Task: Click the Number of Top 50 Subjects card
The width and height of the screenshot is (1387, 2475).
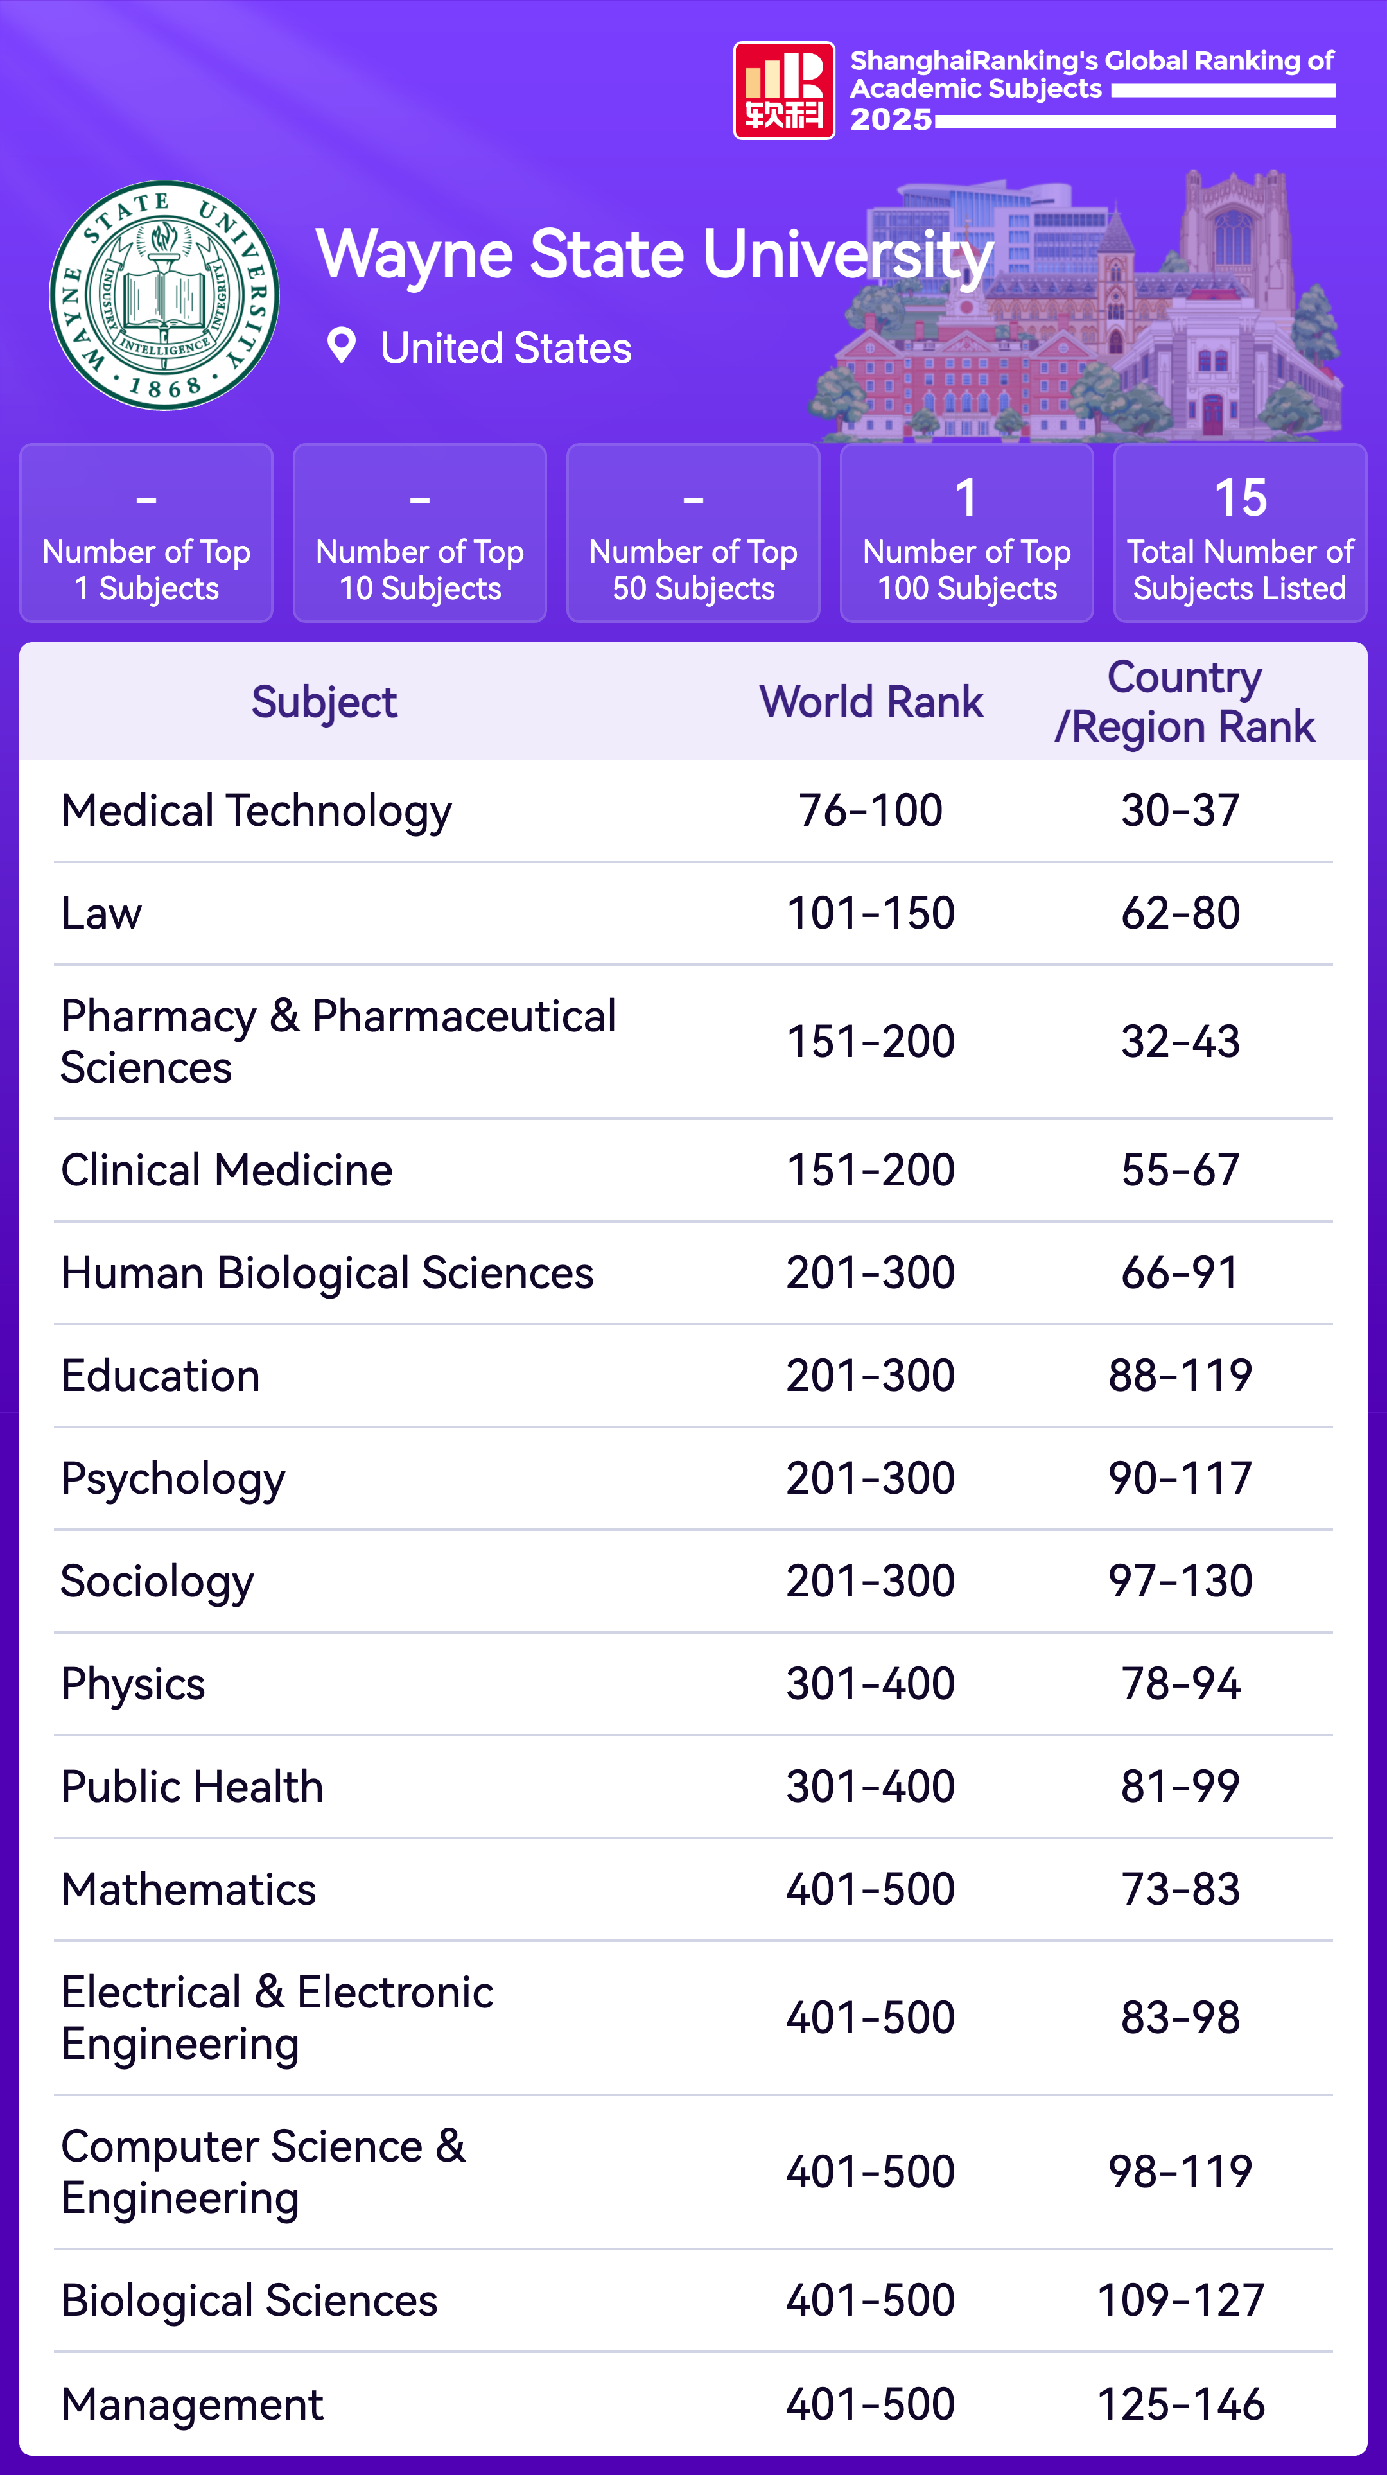Action: point(693,533)
